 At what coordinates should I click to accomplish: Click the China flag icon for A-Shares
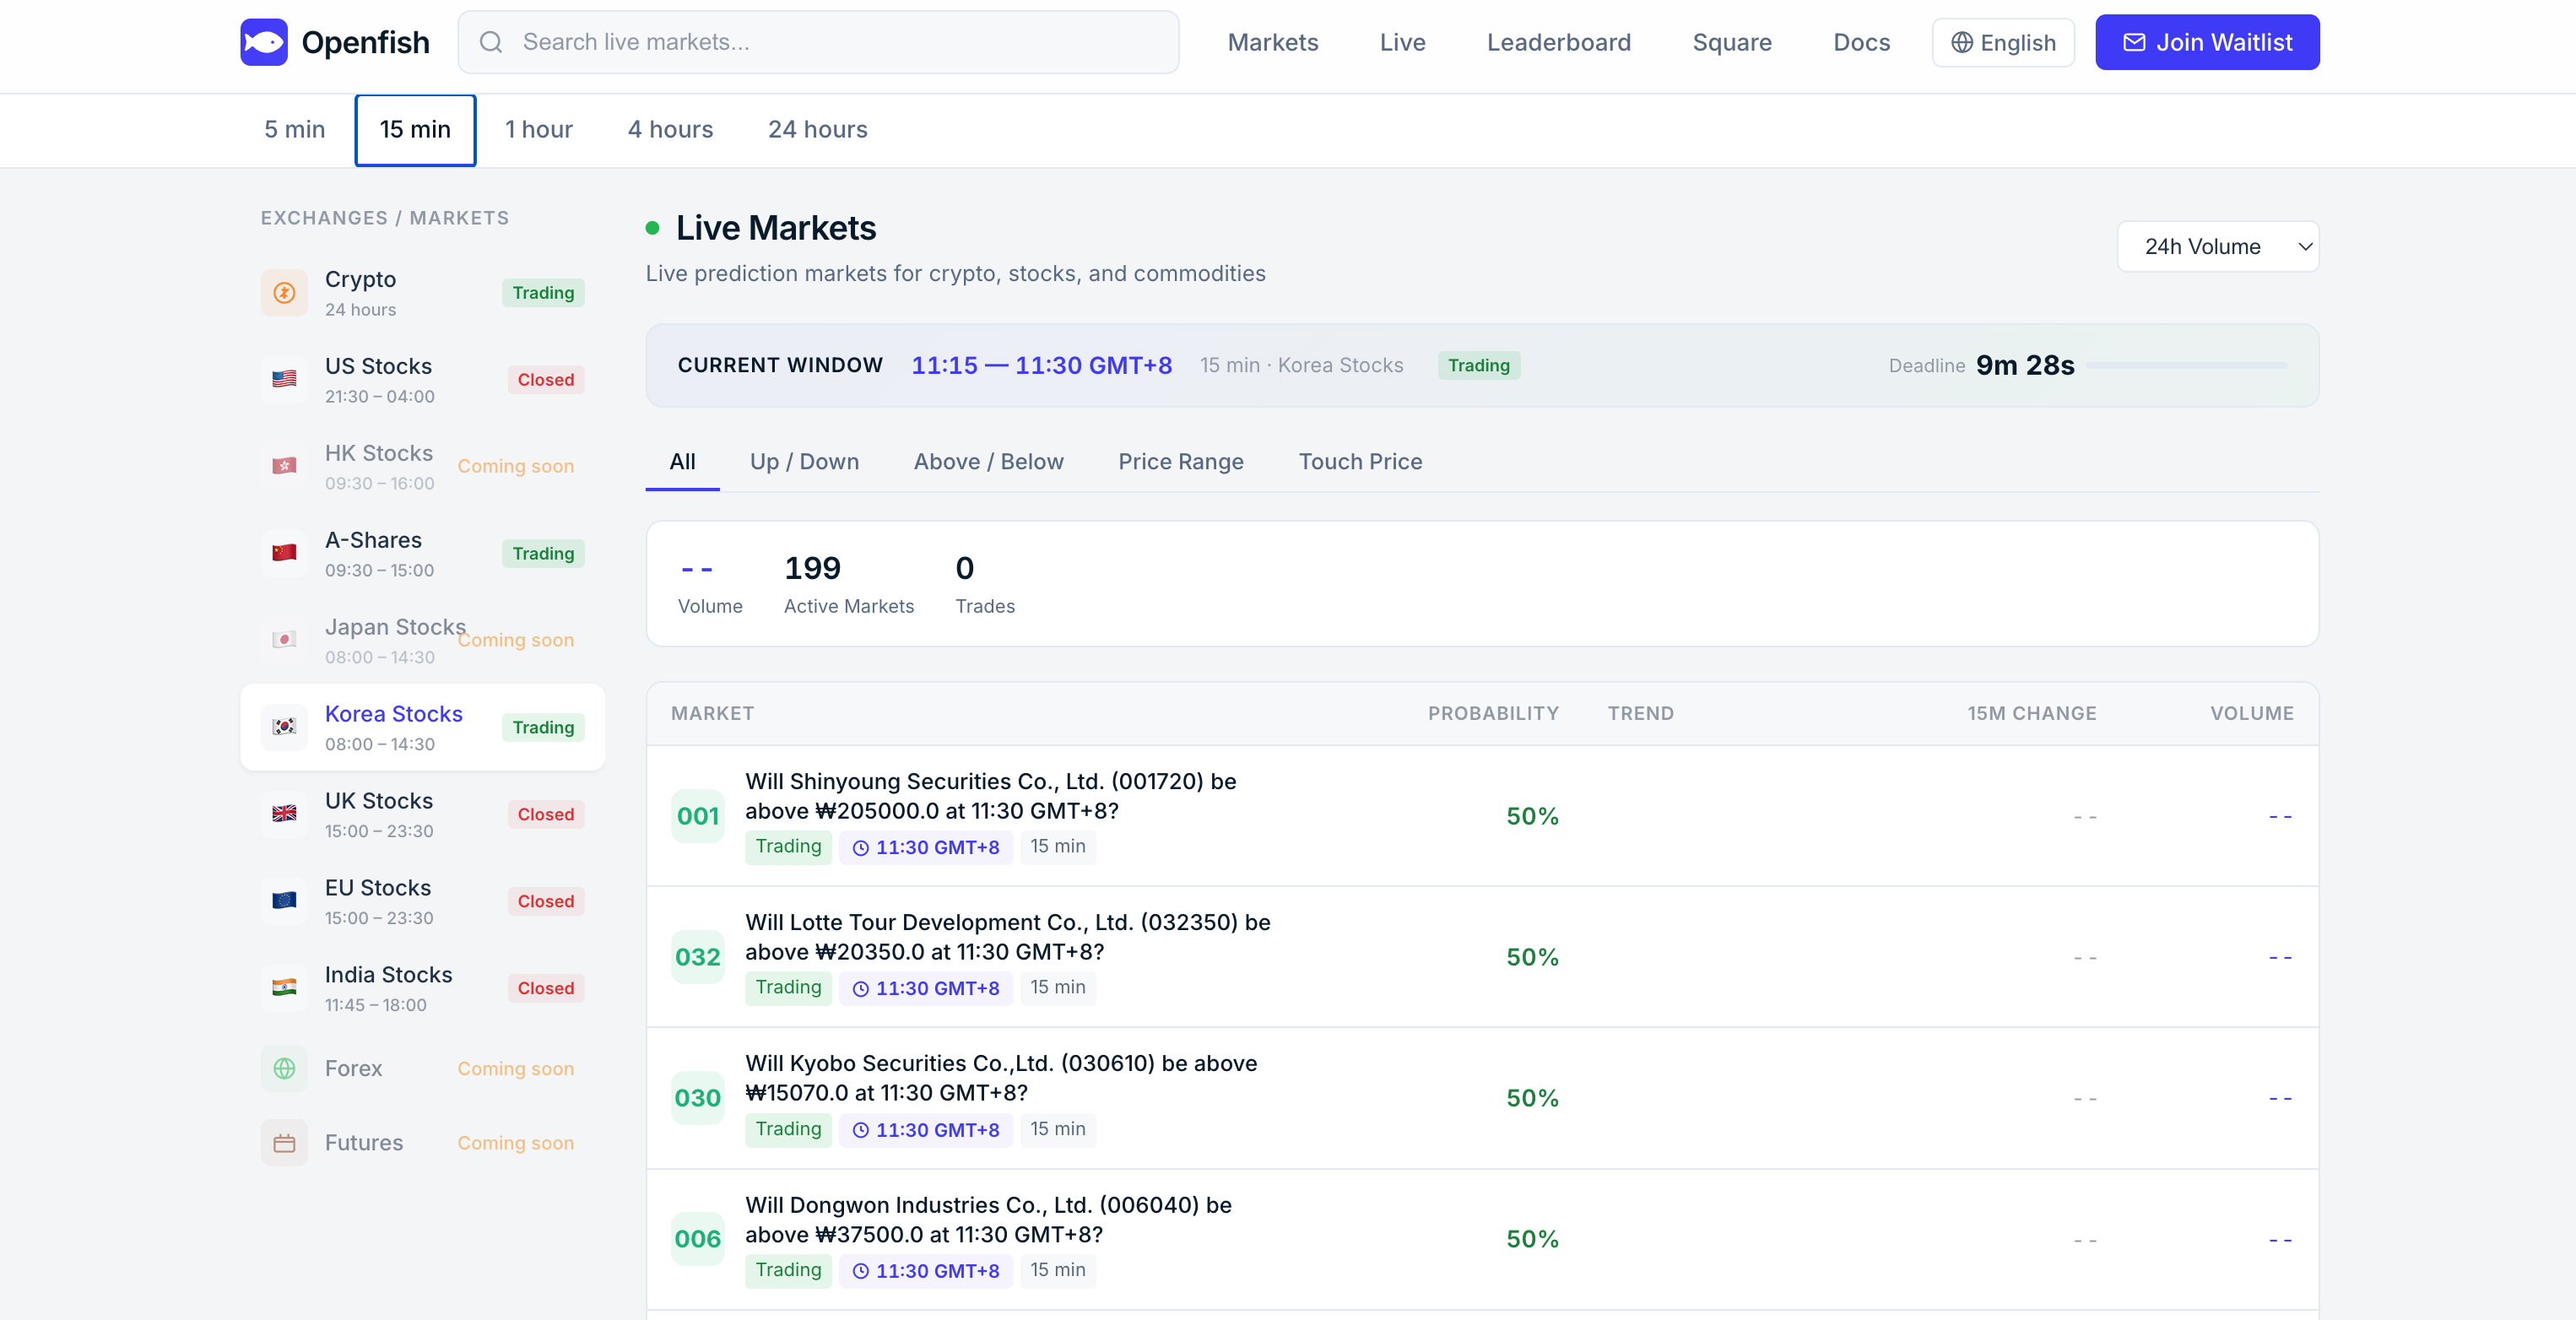coord(284,554)
